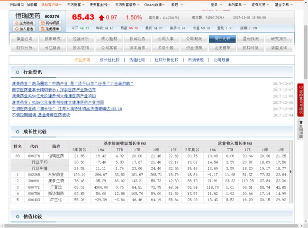Open the 盈利预测 tab

[x=251, y=39]
